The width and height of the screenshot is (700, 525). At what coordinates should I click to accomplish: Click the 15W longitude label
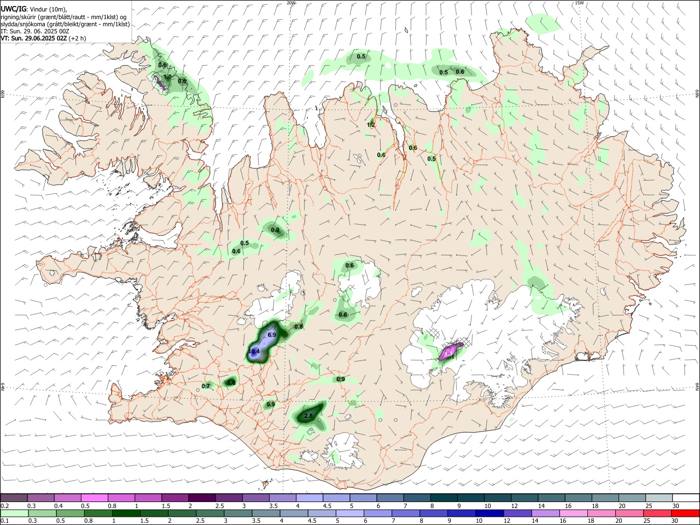tap(580, 3)
